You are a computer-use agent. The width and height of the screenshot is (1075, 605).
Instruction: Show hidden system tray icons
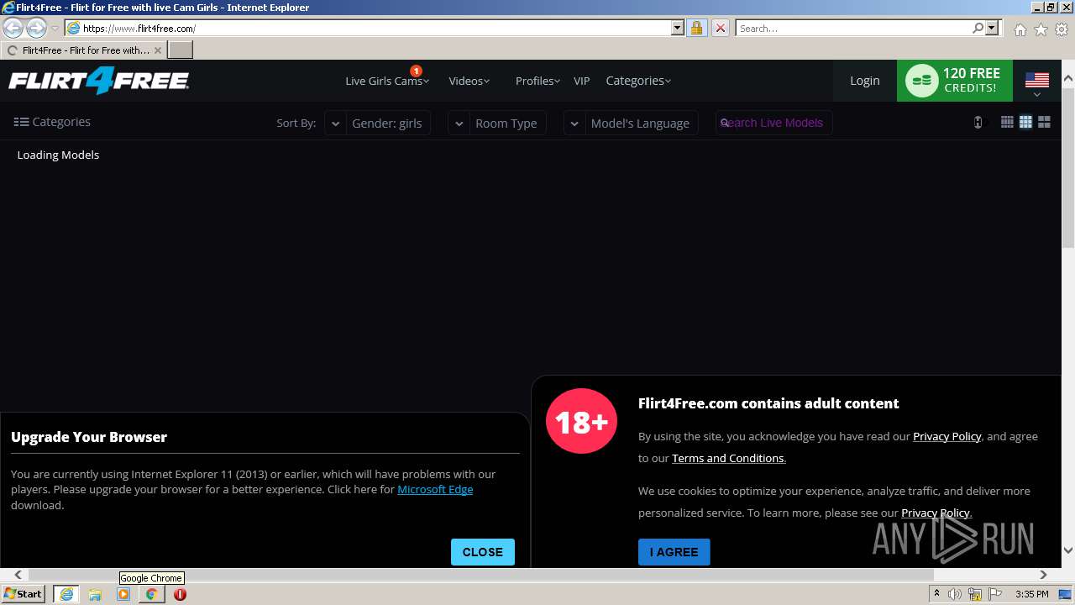(x=936, y=594)
